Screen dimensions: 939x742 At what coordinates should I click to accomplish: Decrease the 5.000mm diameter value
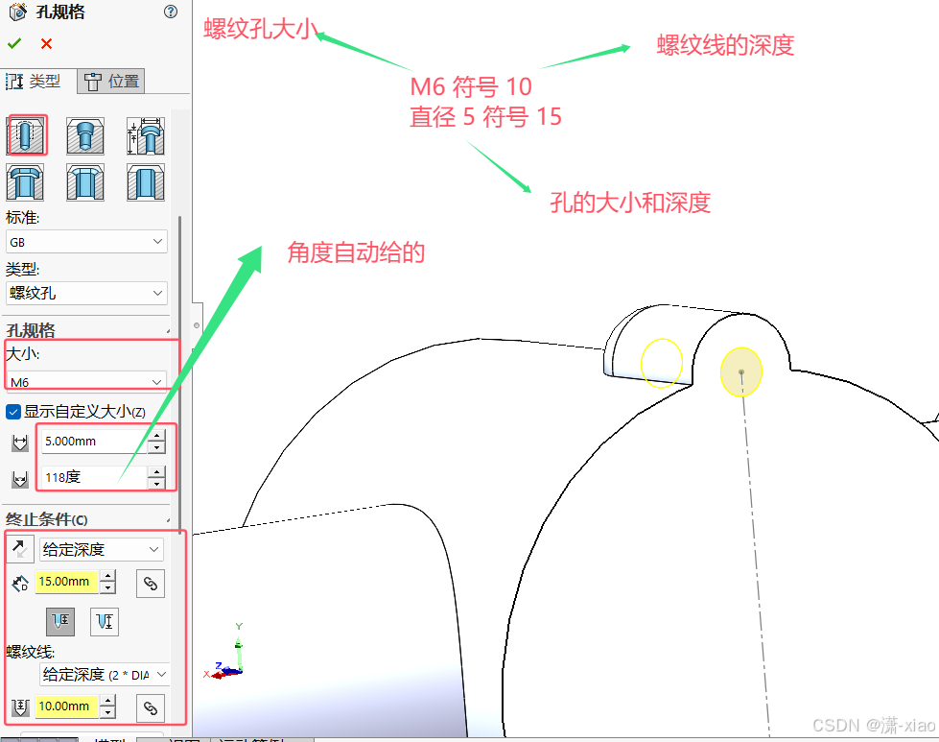(x=156, y=447)
